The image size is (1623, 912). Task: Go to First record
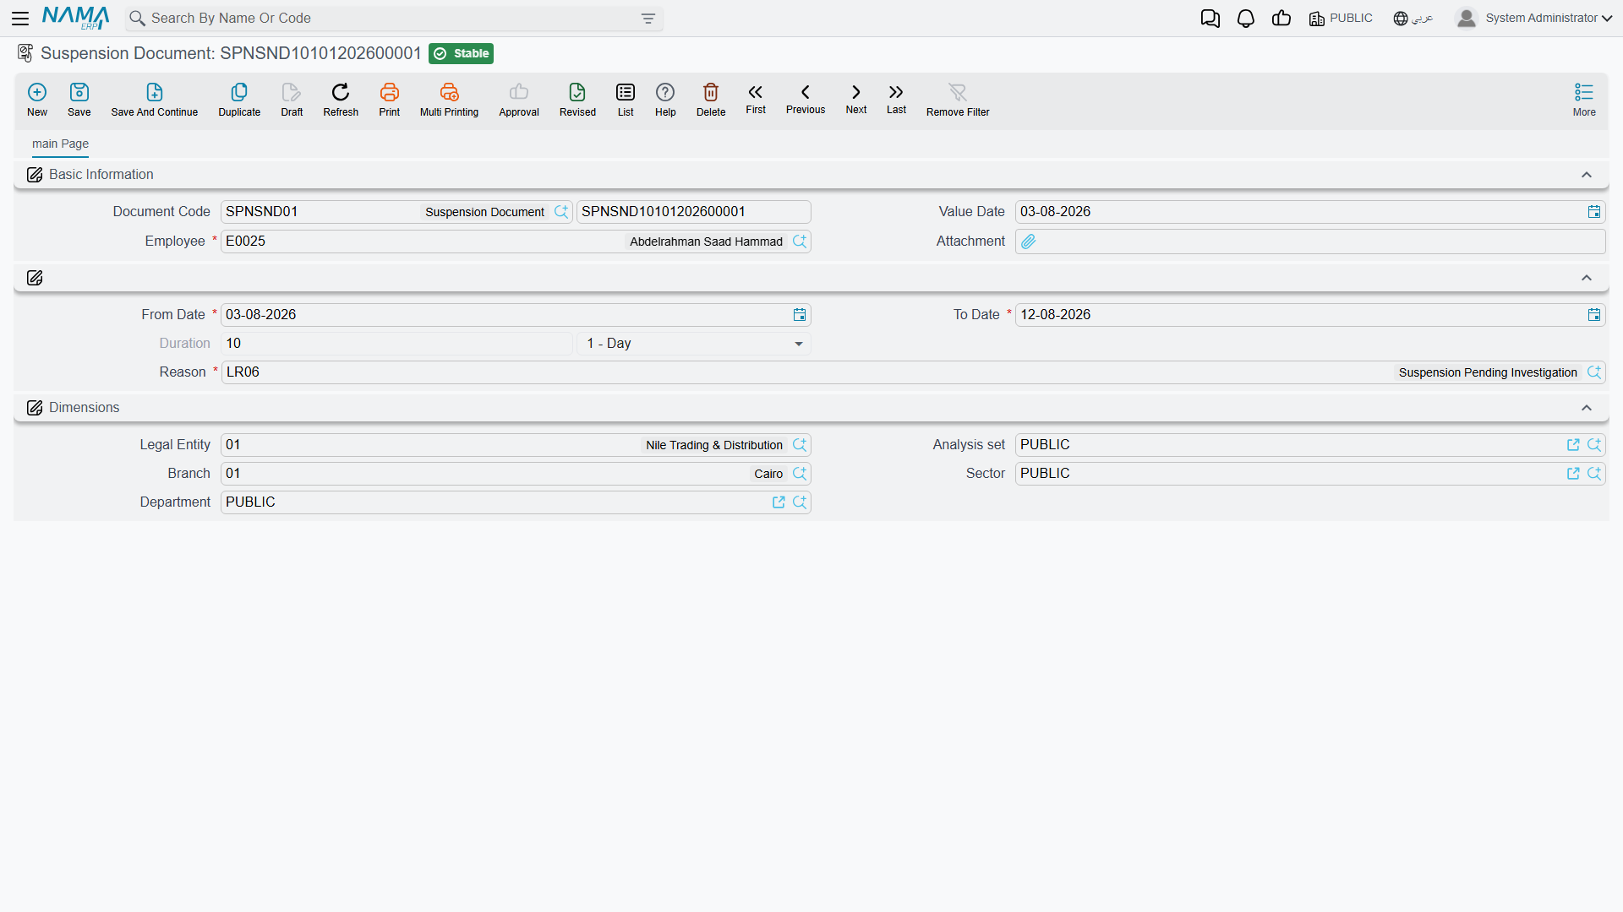(x=756, y=99)
